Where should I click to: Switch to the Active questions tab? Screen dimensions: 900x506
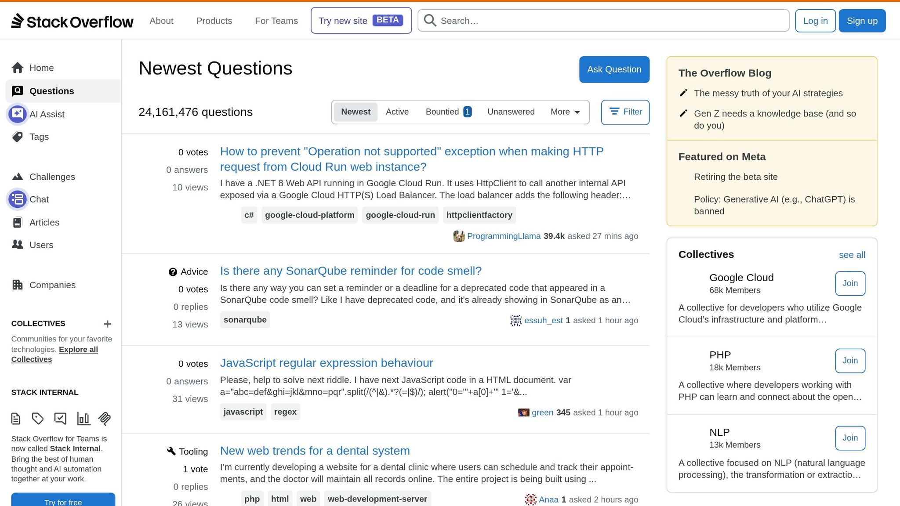point(397,112)
